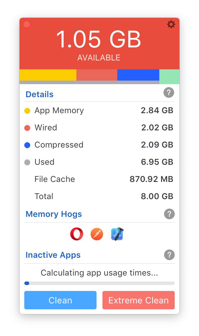The height and width of the screenshot is (336, 199).
Task: Click the Details section heading
Action: [39, 94]
